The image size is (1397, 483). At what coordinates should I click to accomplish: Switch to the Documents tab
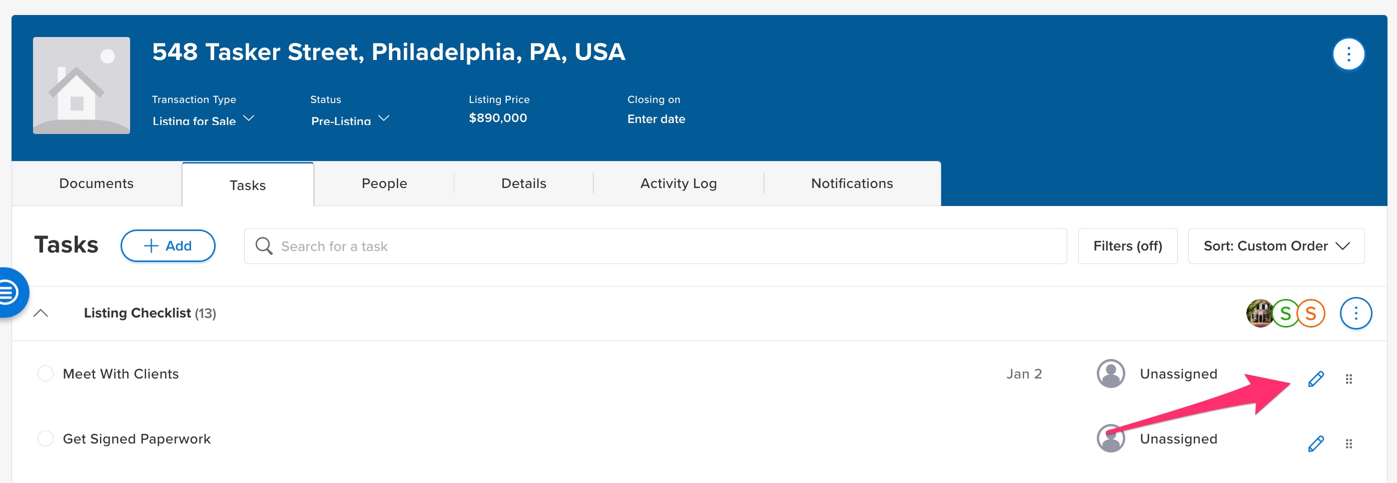point(97,184)
